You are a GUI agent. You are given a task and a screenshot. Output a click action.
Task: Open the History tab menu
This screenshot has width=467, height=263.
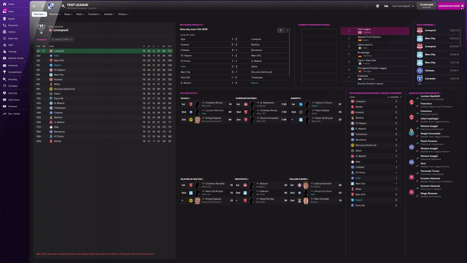tap(123, 14)
